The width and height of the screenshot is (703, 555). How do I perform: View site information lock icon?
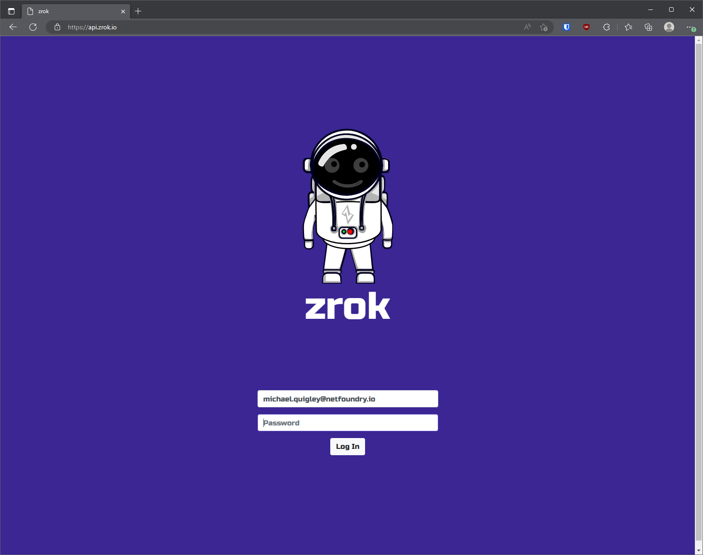(x=57, y=27)
